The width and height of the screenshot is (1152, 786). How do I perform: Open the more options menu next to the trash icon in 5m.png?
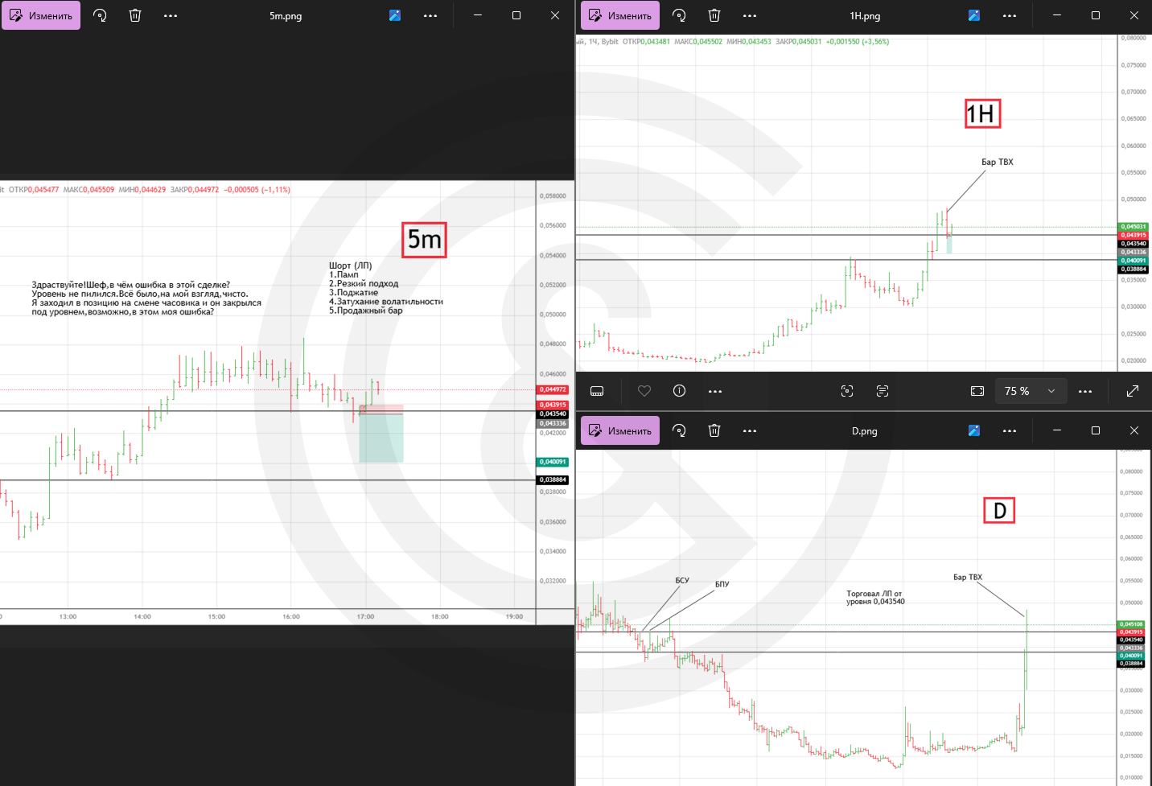tap(171, 15)
